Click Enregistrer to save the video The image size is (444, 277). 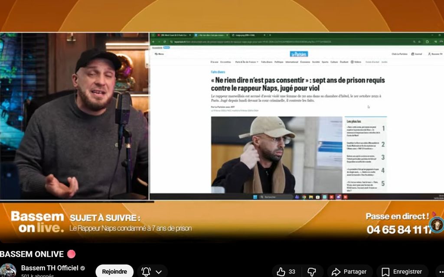pos(402,272)
